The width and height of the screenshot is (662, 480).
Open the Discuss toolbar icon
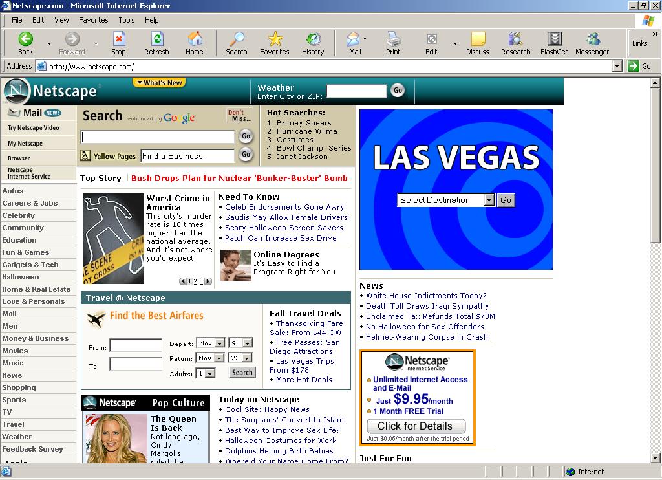(x=478, y=43)
